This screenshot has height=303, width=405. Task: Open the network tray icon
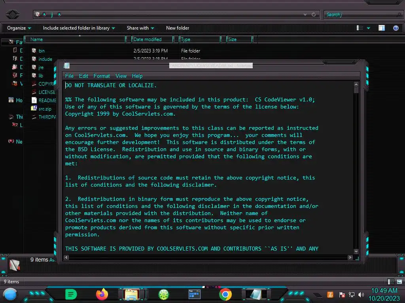coord(351,294)
